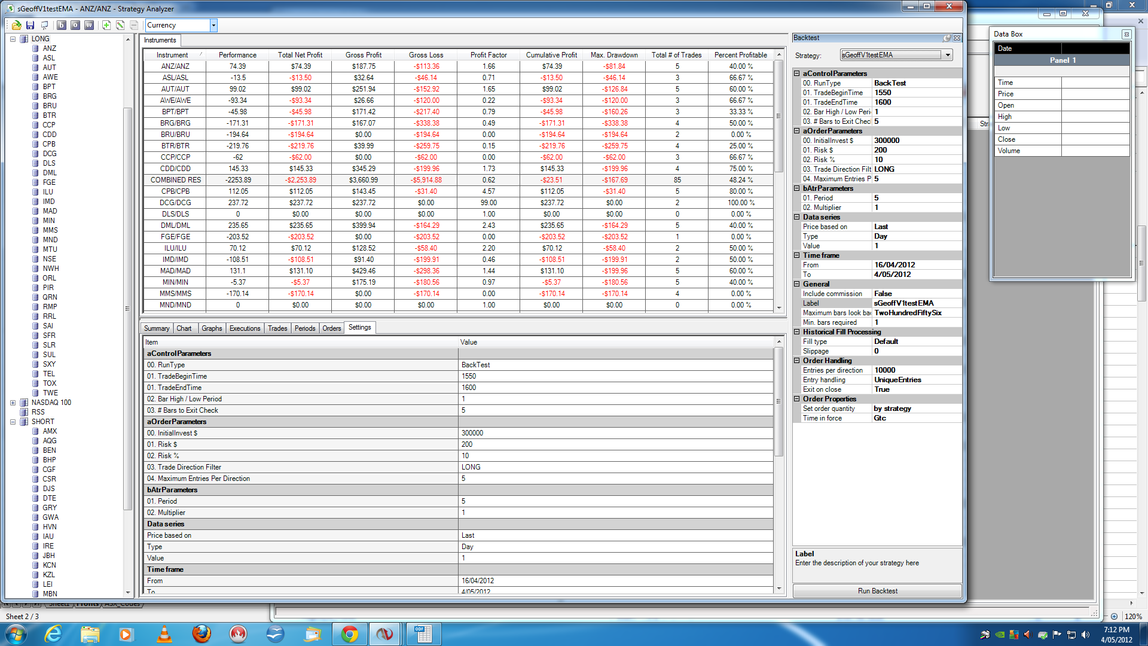Open the Currency display dropdown
Screen dimensions: 1148x646
coord(213,25)
